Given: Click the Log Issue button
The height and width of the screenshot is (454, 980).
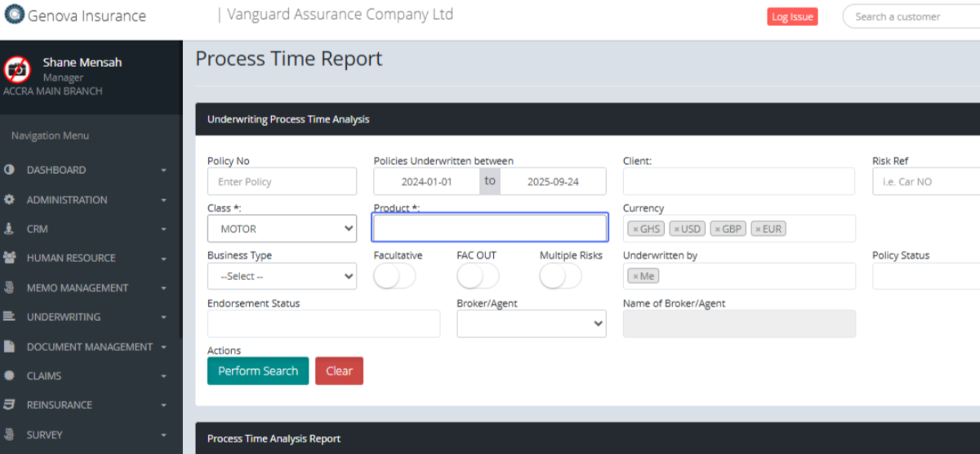Looking at the screenshot, I should (x=791, y=17).
